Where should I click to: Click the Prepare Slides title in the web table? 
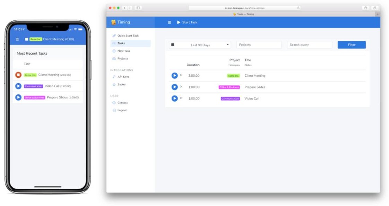click(255, 87)
